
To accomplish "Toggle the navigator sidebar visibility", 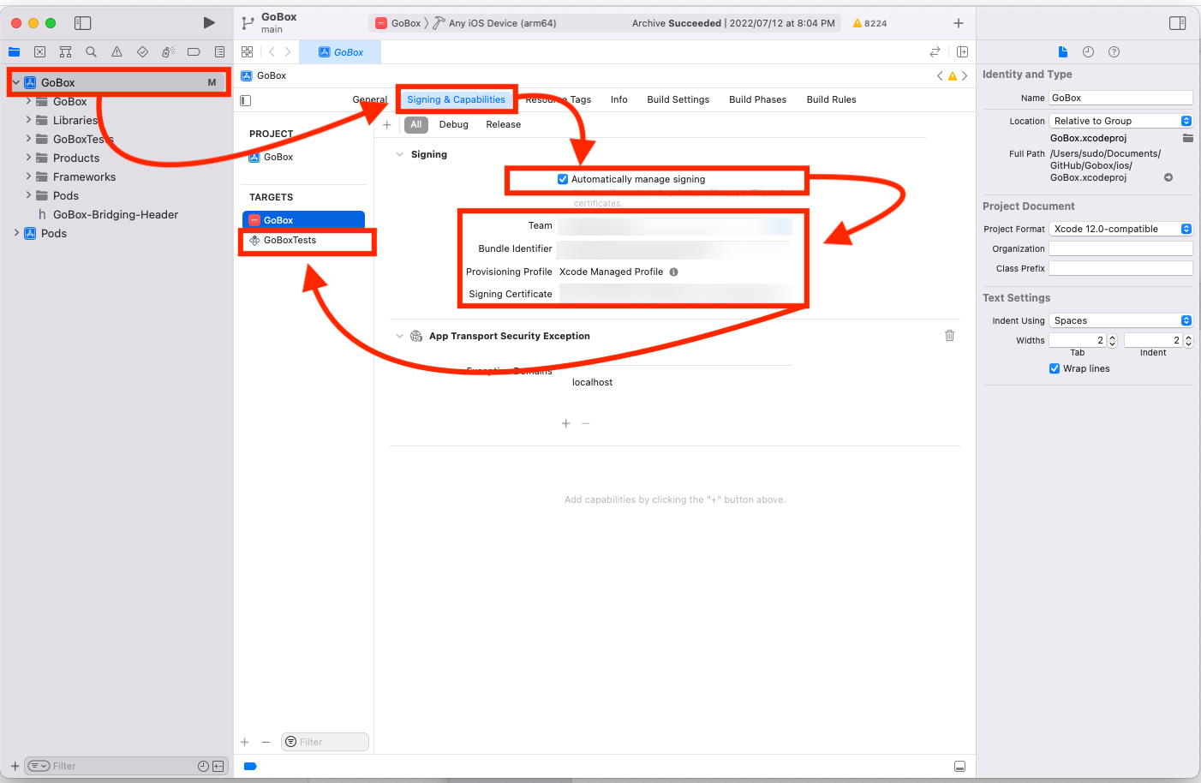I will tap(83, 23).
